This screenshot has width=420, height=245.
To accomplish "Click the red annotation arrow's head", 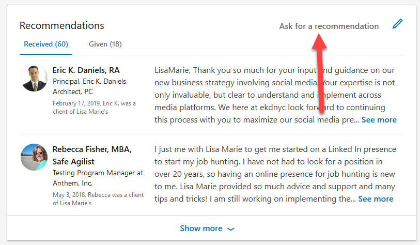I will coord(319,41).
